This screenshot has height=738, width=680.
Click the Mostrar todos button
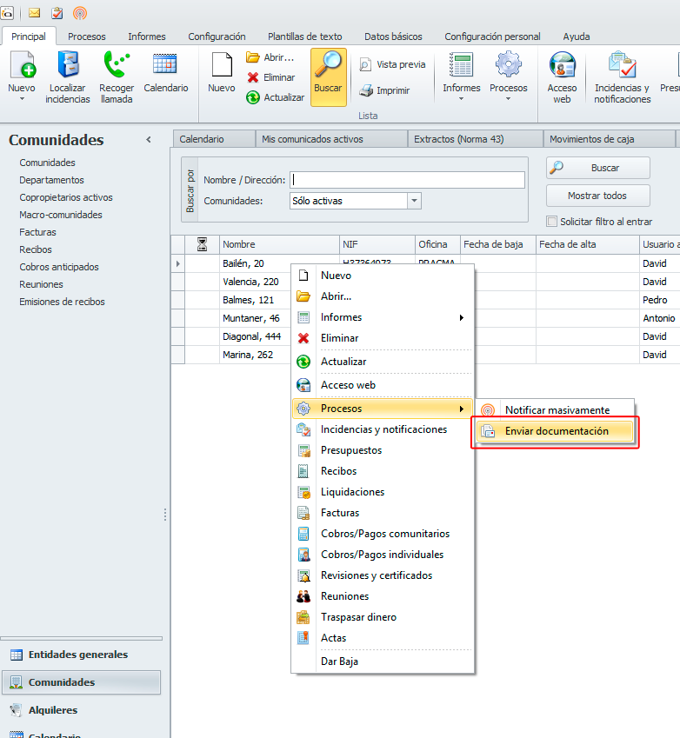598,196
